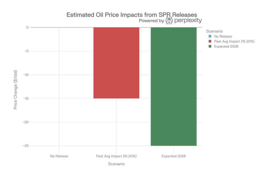Click the green Expected 2026 bar
Screen dimensions: 276x185
tap(174, 86)
